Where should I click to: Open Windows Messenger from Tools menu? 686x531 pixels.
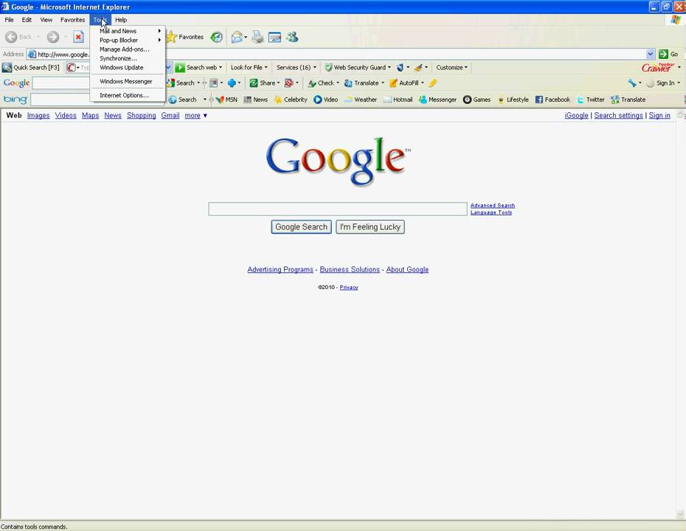coord(128,81)
